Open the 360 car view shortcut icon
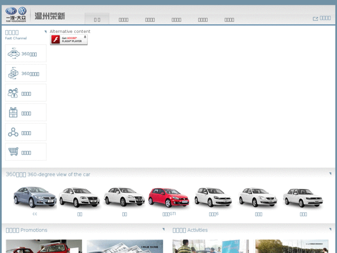 [13, 54]
